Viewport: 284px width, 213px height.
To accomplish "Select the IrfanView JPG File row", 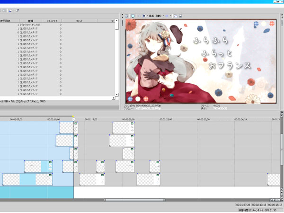I will click(57, 25).
